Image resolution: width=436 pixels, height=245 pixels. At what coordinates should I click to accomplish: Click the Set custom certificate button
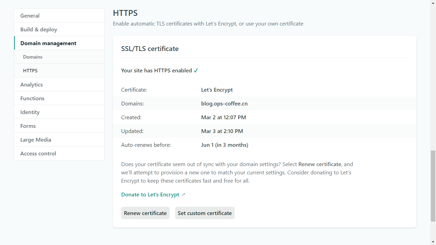[x=205, y=213]
